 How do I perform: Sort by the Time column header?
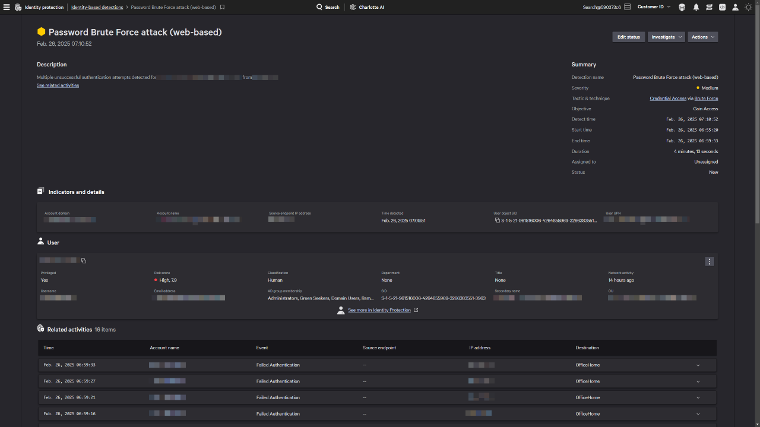tap(49, 348)
